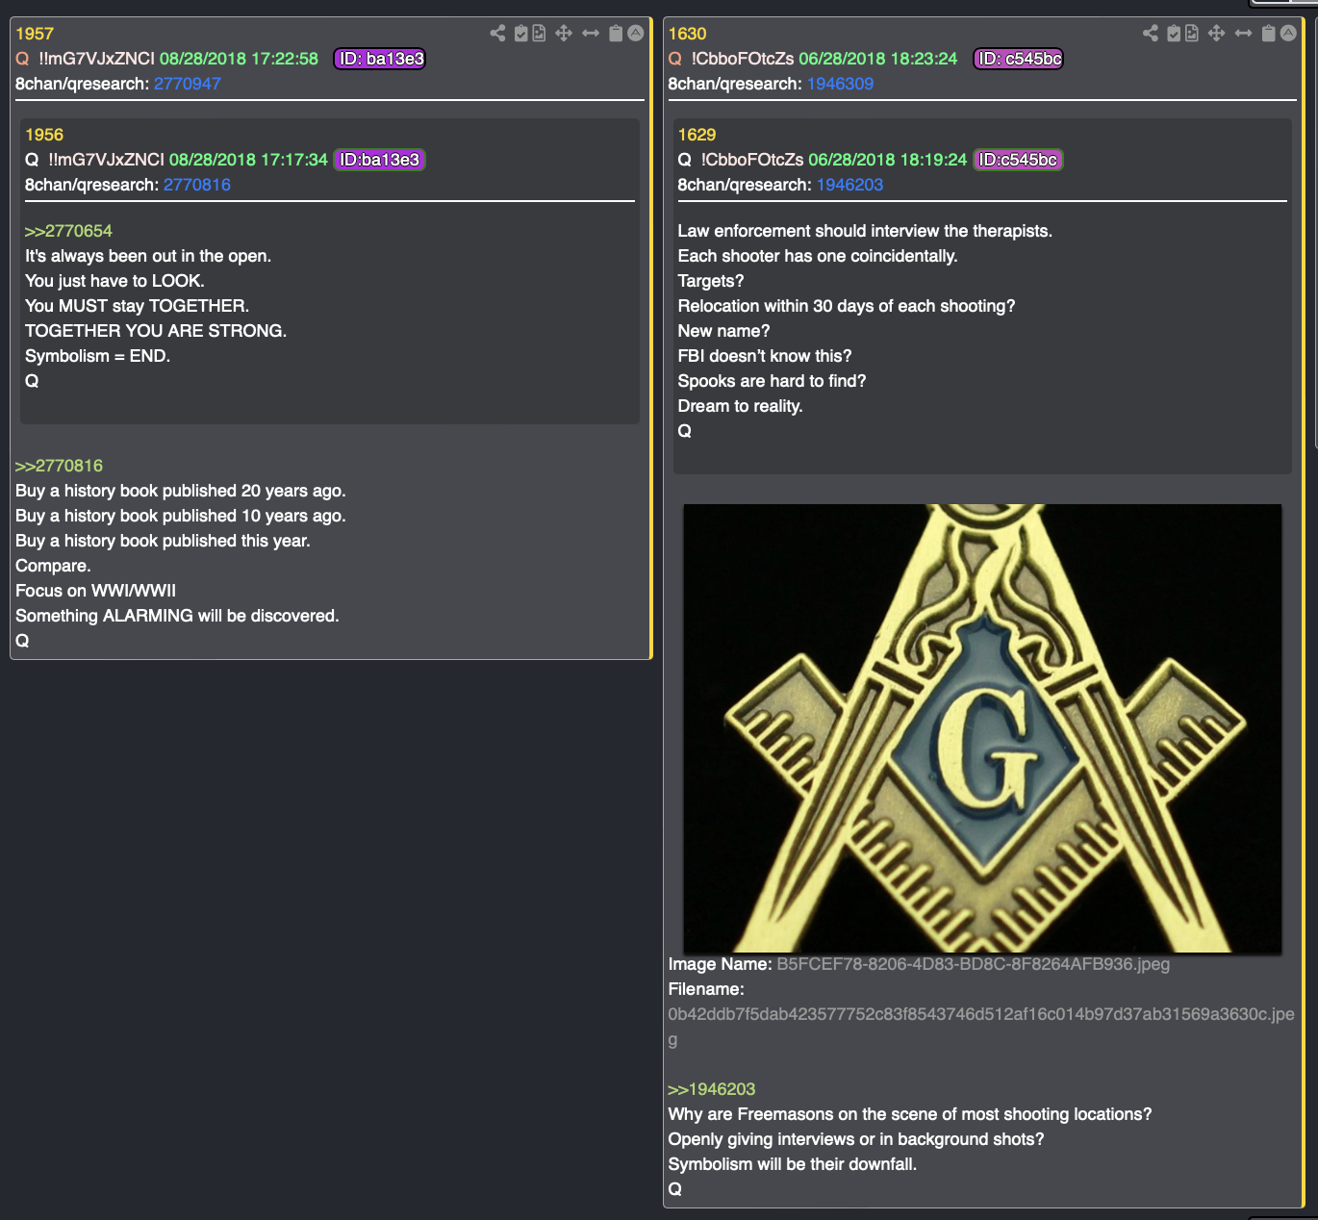Click the horizontal expand arrows on post 1957

click(591, 34)
